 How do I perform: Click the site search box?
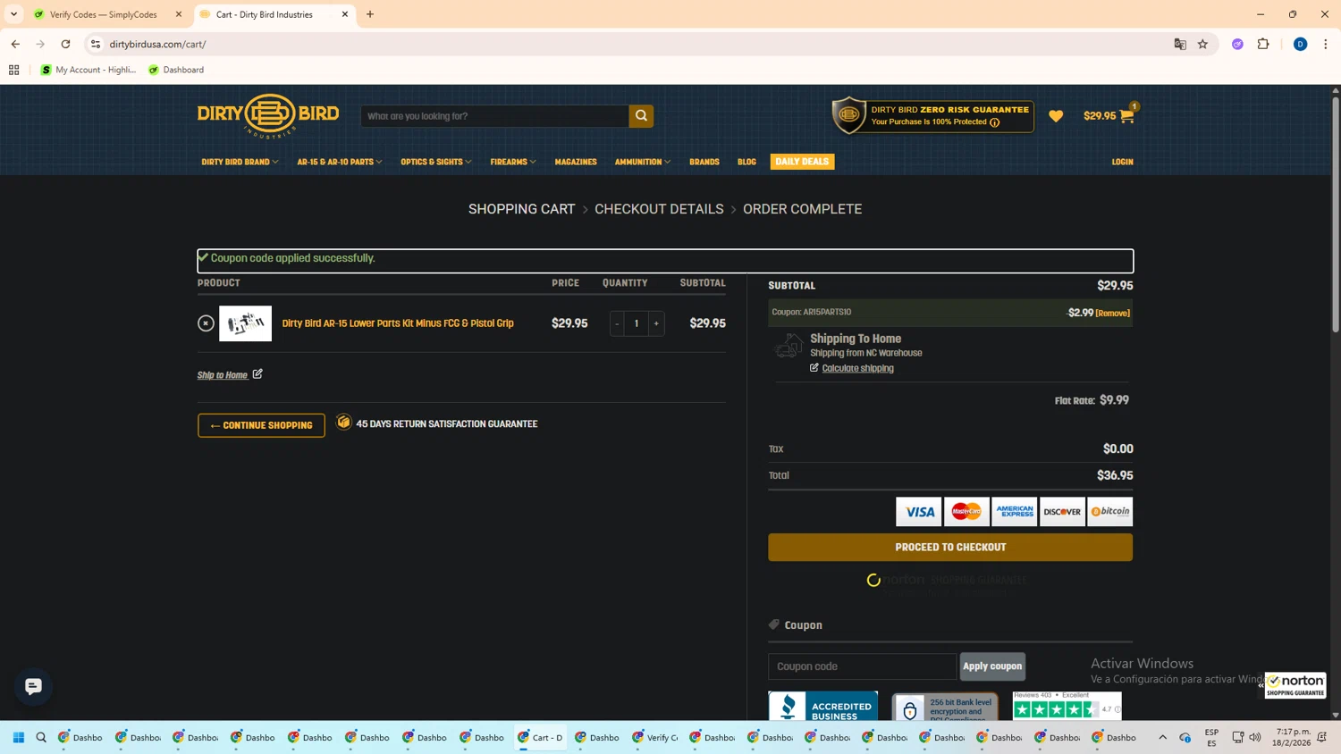click(x=494, y=116)
